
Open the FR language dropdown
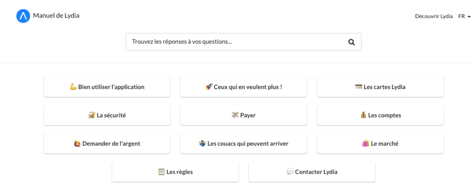coord(462,17)
